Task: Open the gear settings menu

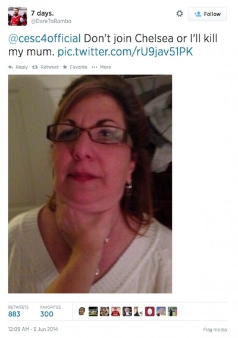Action: click(x=180, y=14)
